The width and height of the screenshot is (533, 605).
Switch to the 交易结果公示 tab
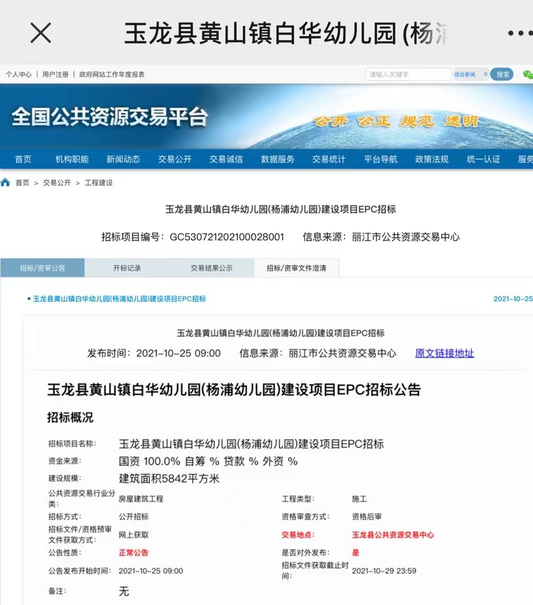pos(211,268)
